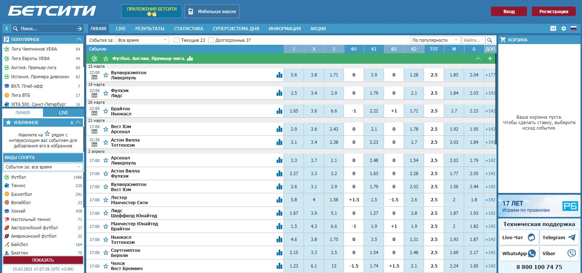The image size is (582, 273).
Task: Click the odds format 1.5 icon
Action: click(x=553, y=28)
